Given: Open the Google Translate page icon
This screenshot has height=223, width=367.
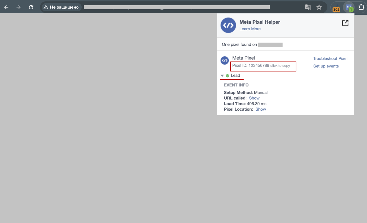Looking at the screenshot, I should [308, 7].
